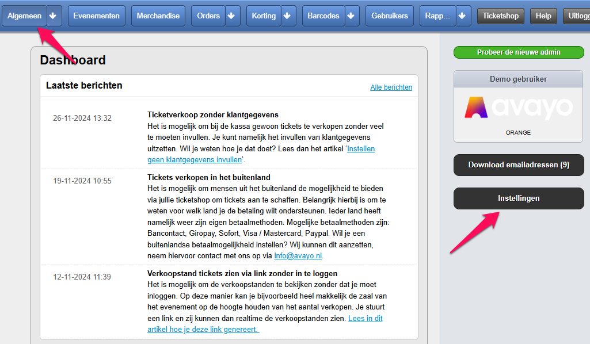Select 'Tickets verkopen in het buitenland' title
The image size is (590, 344).
(x=209, y=177)
